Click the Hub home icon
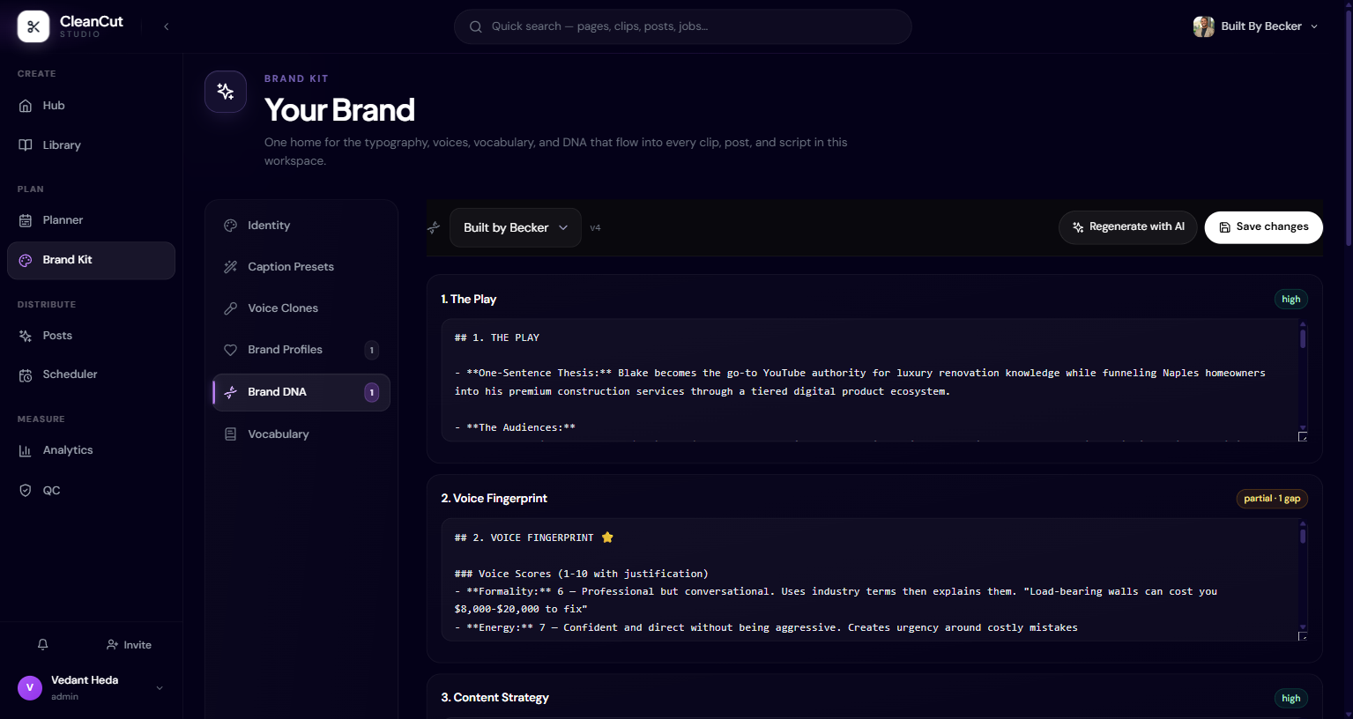The height and width of the screenshot is (719, 1353). [x=26, y=106]
